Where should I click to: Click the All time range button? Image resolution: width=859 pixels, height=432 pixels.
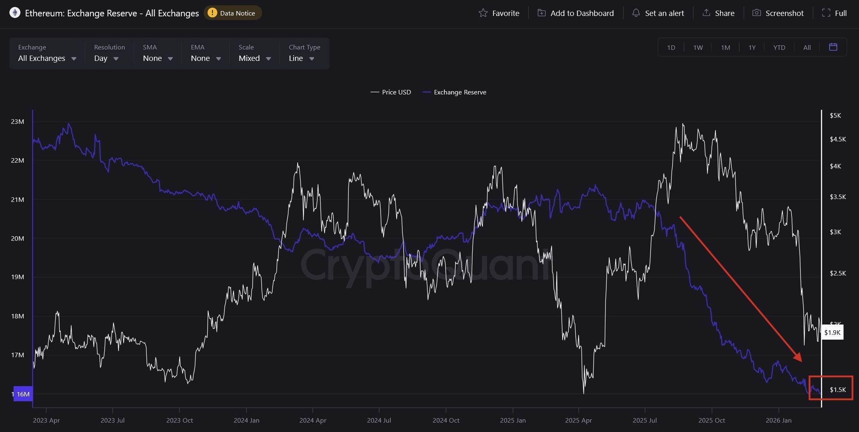click(x=807, y=47)
